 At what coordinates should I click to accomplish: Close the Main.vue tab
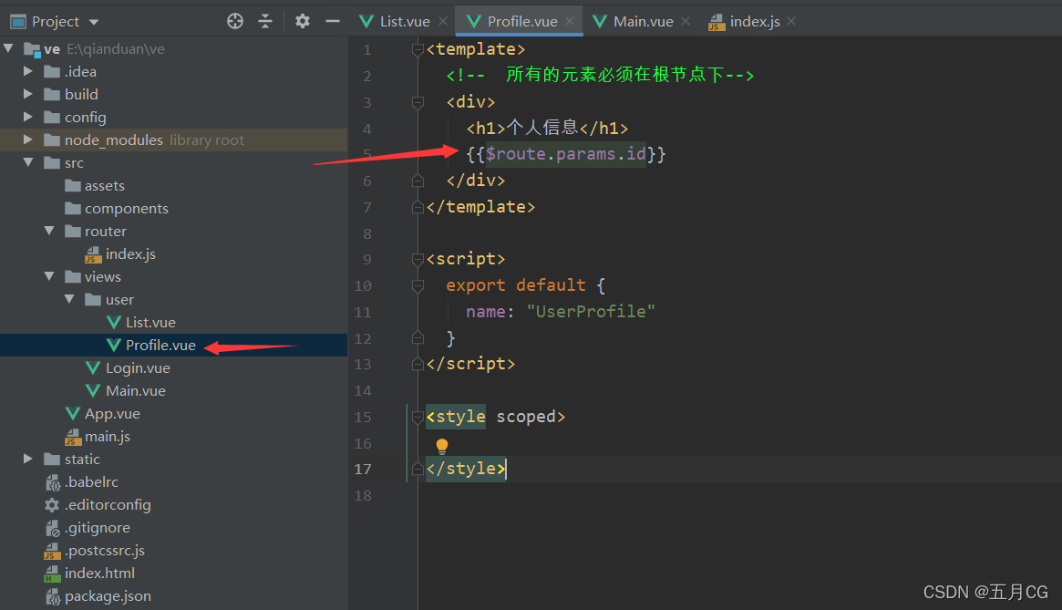click(x=686, y=21)
